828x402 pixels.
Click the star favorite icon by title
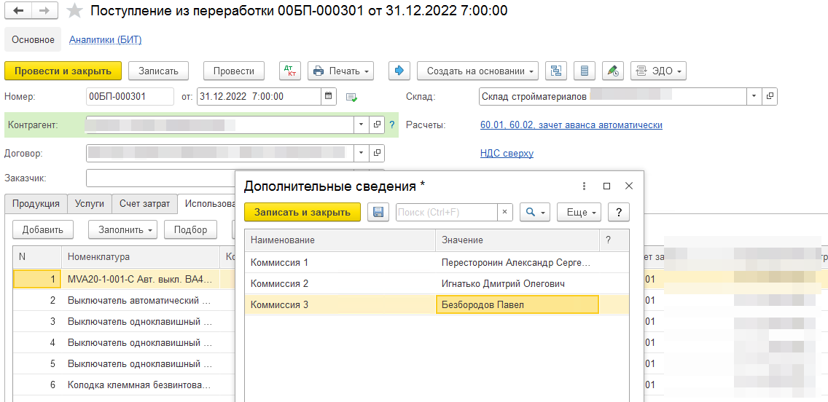tap(74, 11)
